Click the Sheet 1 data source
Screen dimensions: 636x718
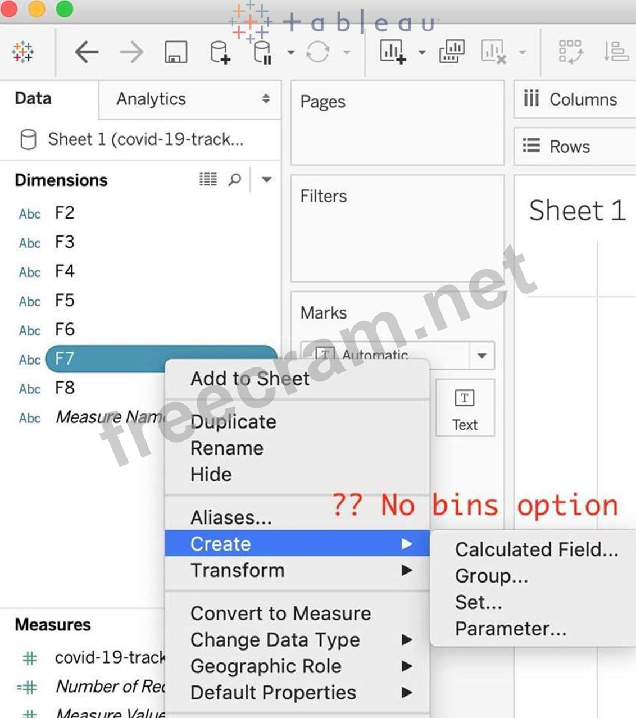(145, 139)
